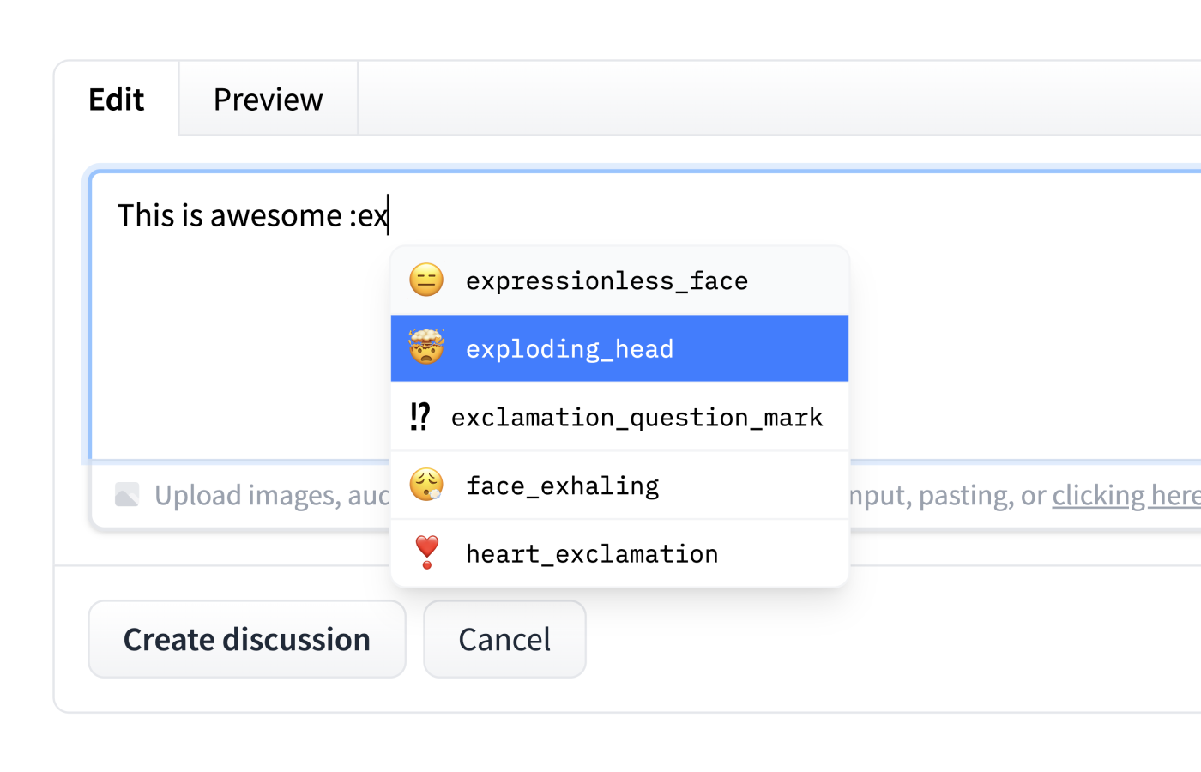Follow the "clicking here" upload link

(x=1126, y=495)
